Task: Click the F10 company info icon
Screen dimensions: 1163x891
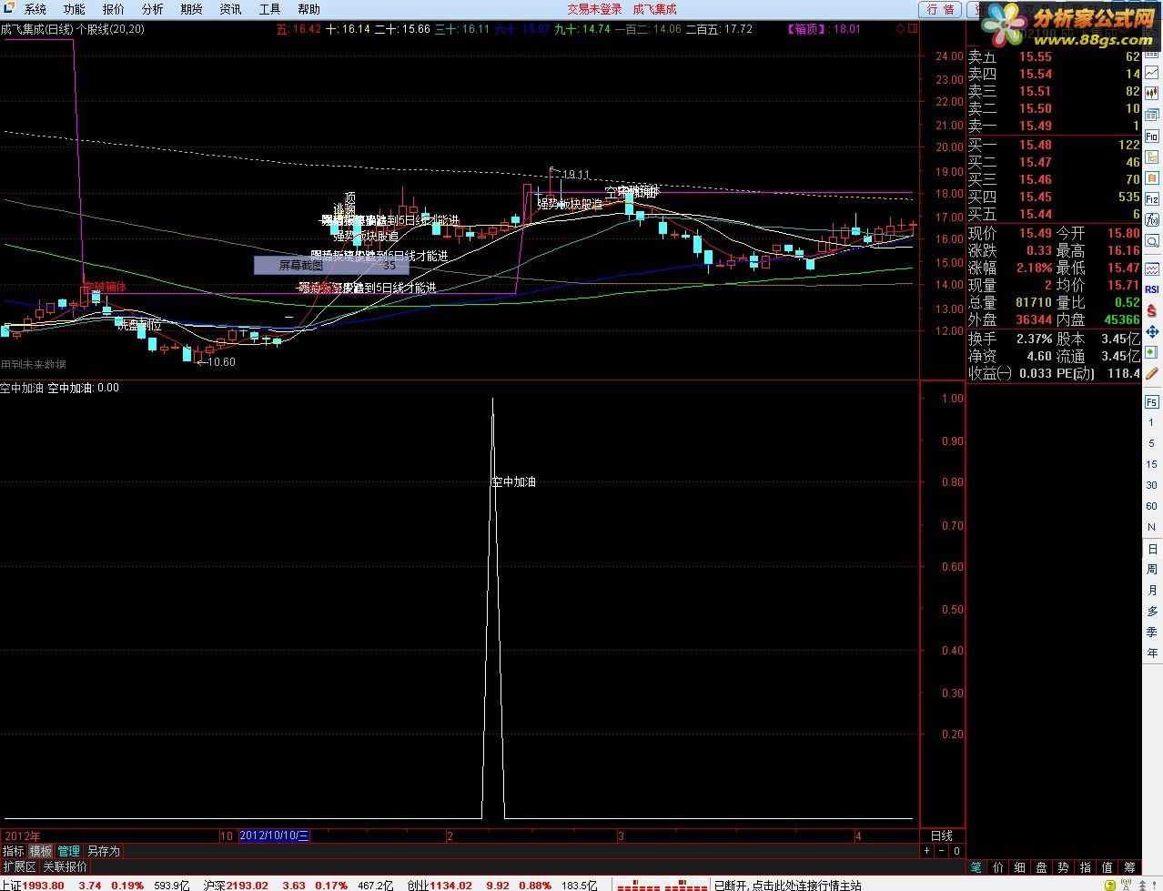Action: pyautogui.click(x=1151, y=135)
